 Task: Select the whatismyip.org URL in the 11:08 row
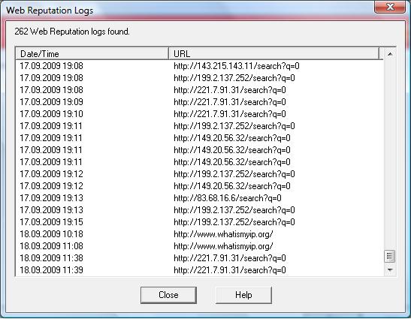pos(223,246)
